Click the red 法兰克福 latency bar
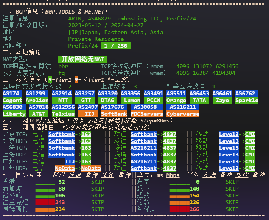Screen dimensions: 269x220 pos(45,202)
